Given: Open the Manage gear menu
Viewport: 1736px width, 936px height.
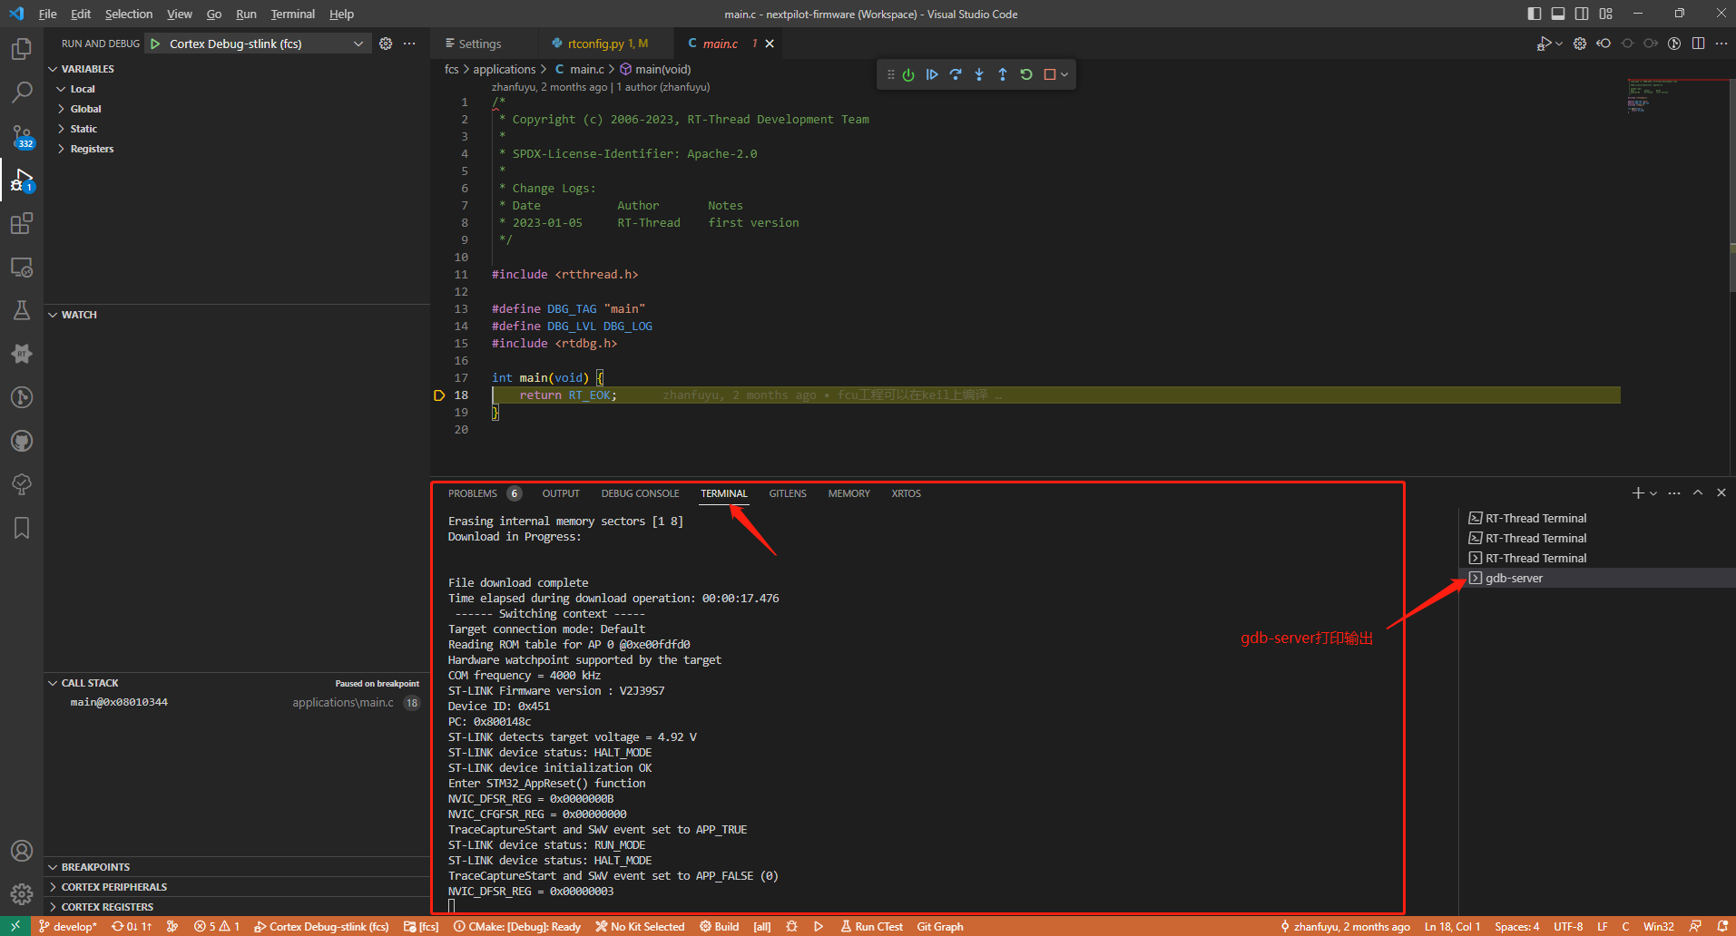Looking at the screenshot, I should 22,894.
